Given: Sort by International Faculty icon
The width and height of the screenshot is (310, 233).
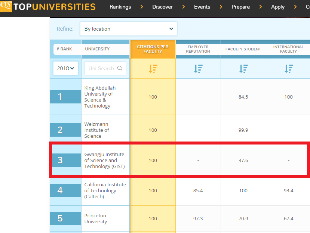Looking at the screenshot, I should 288,69.
